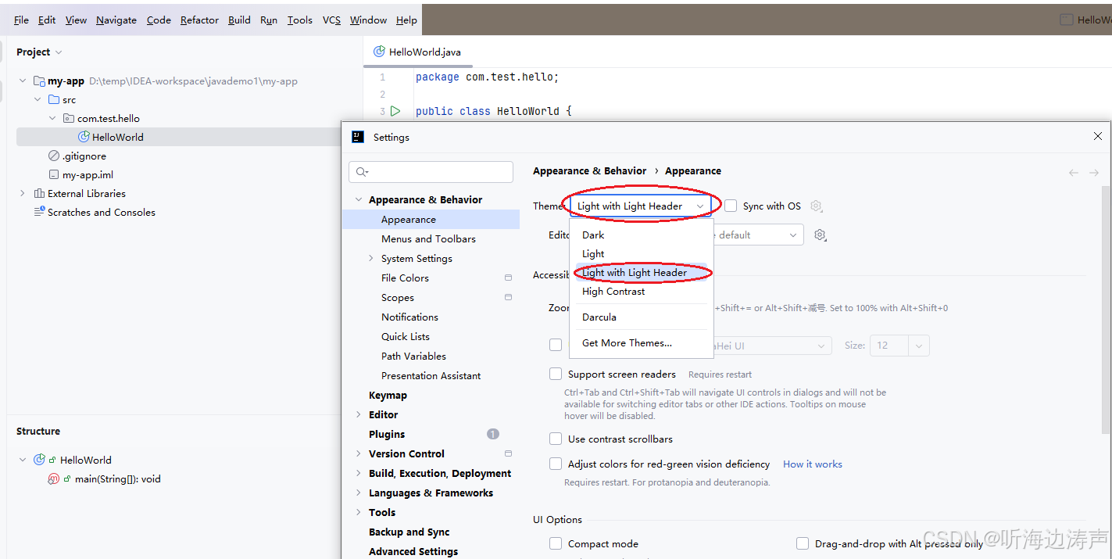Choose the Dark theme option
Viewport: 1112px width, 559px height.
(x=641, y=235)
